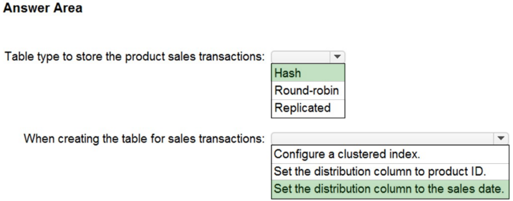This screenshot has height=201, width=513.
Task: Pick the Replicated table type option
Action: click(x=308, y=108)
